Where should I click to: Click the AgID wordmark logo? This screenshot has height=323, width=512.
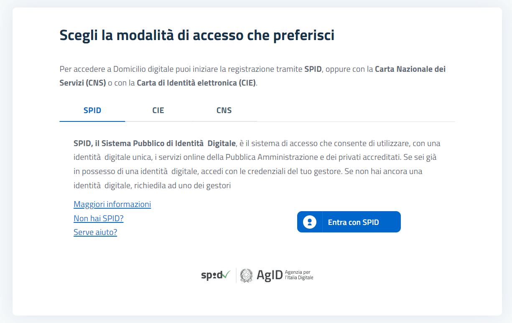[270, 275]
